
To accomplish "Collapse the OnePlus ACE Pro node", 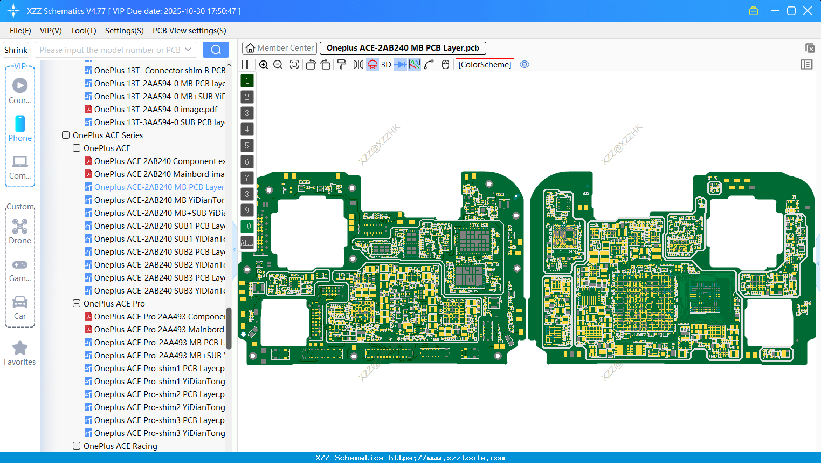I will (x=76, y=303).
